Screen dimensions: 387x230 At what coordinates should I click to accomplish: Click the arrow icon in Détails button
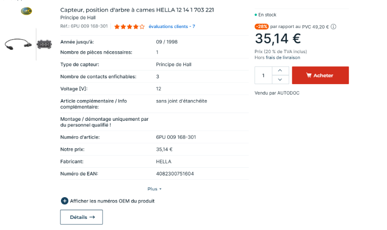[92, 217]
